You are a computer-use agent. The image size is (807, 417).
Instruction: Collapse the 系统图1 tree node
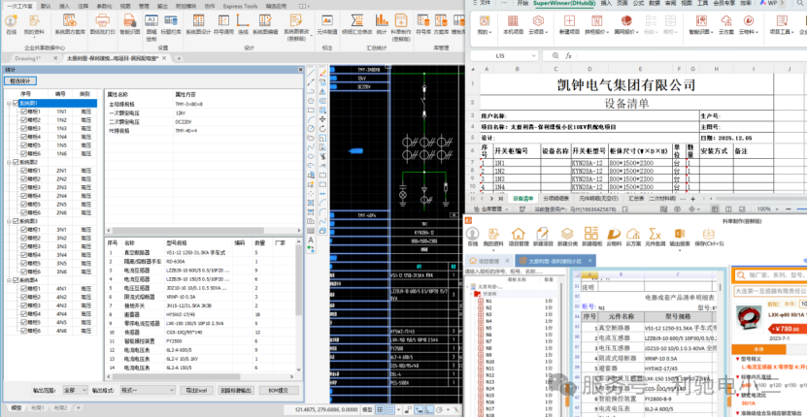pyautogui.click(x=9, y=103)
